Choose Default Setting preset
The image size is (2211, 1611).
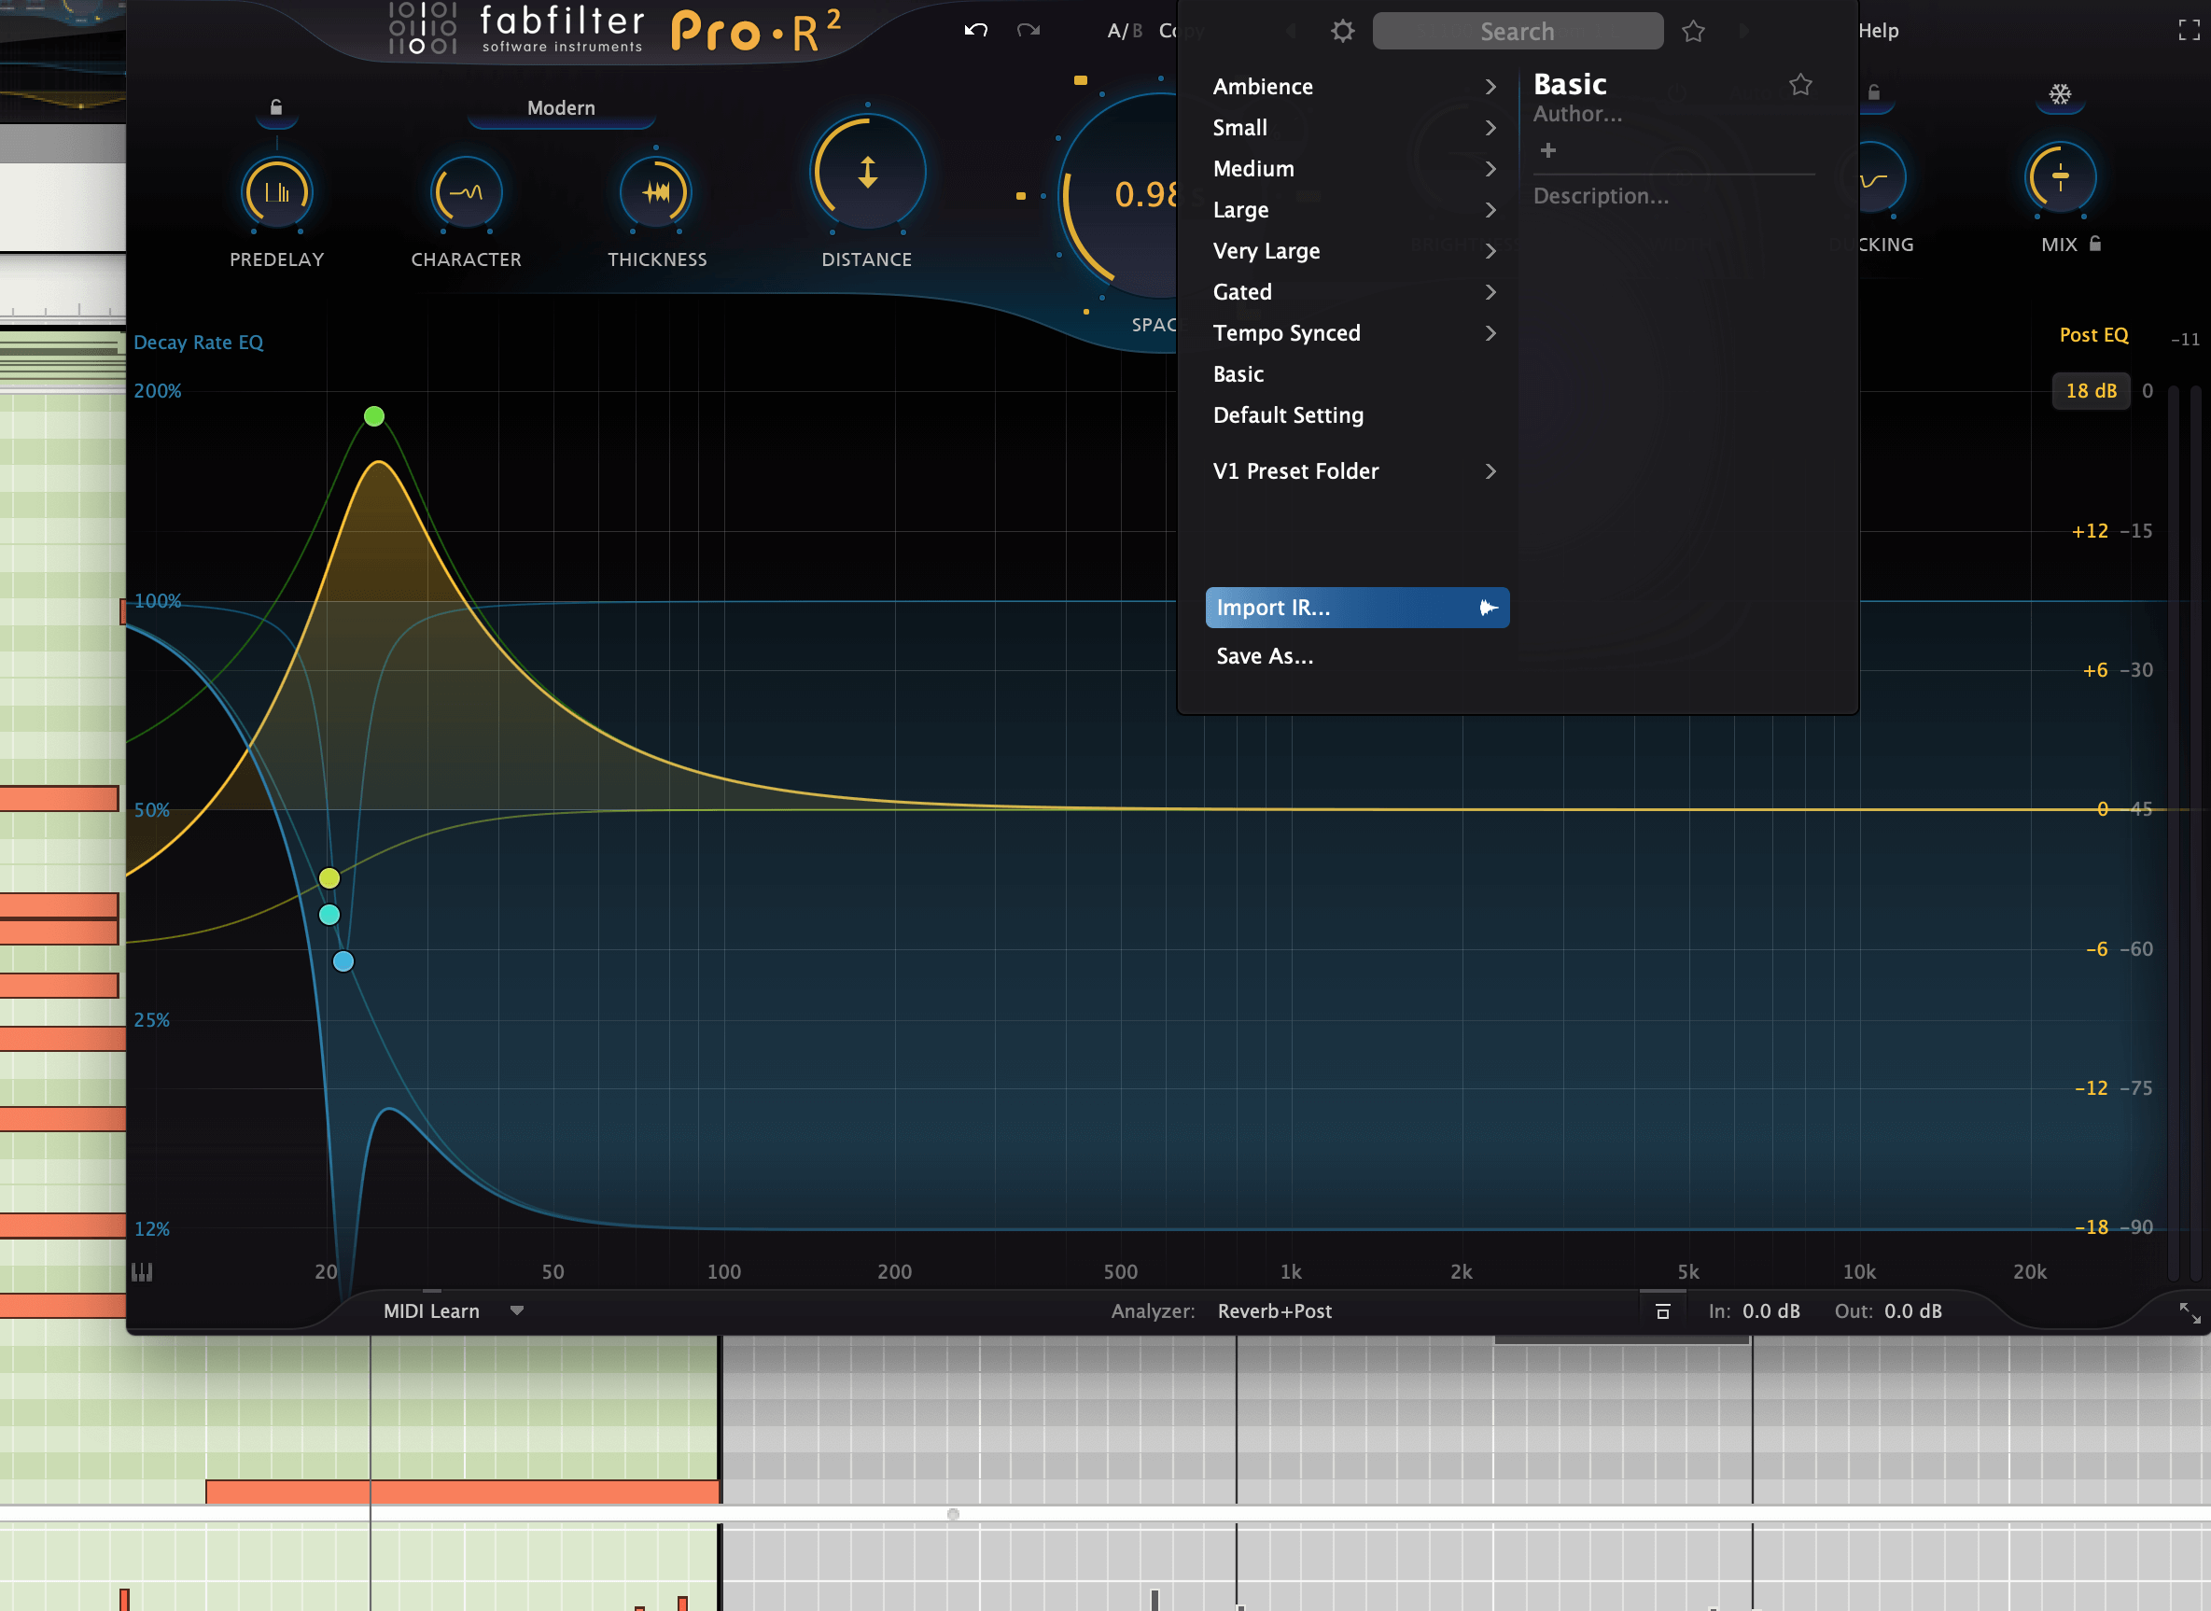click(1288, 415)
